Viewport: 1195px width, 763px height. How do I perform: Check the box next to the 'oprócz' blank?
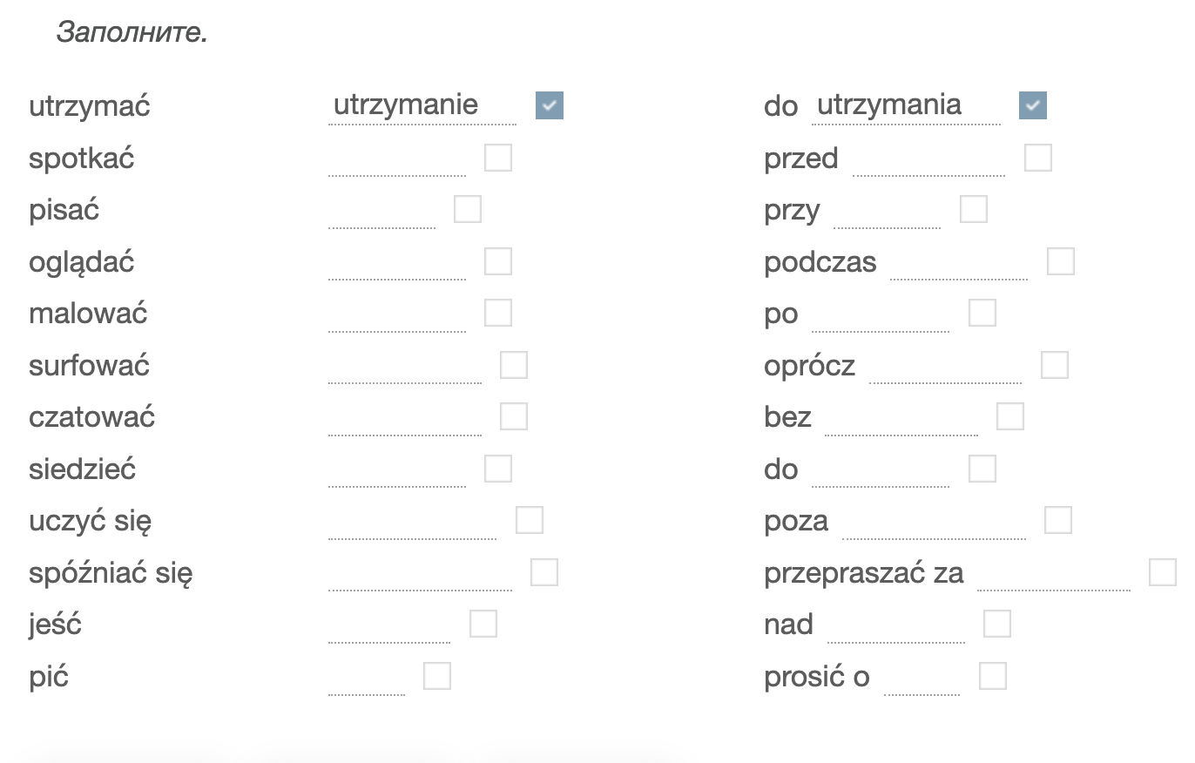(x=1055, y=365)
